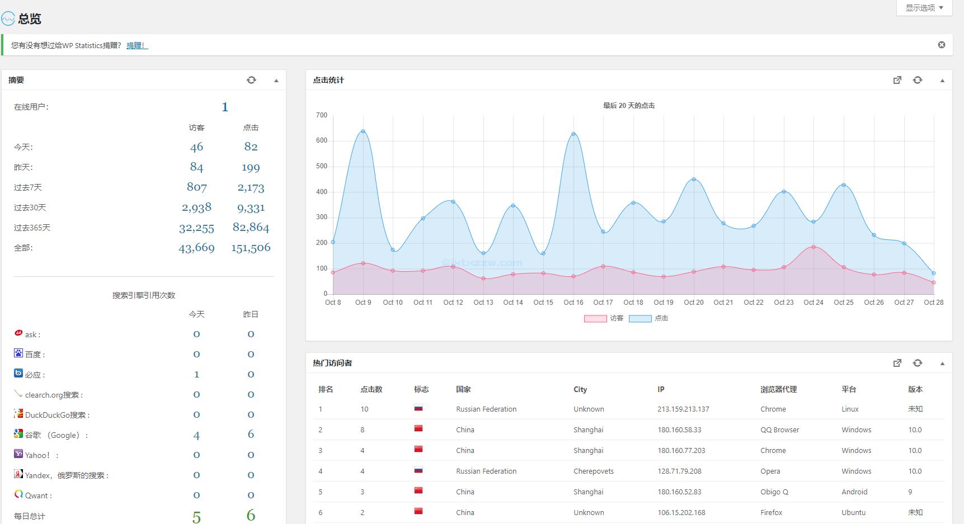The image size is (964, 524).
Task: Click the 必应 search engine icon
Action: click(18, 373)
